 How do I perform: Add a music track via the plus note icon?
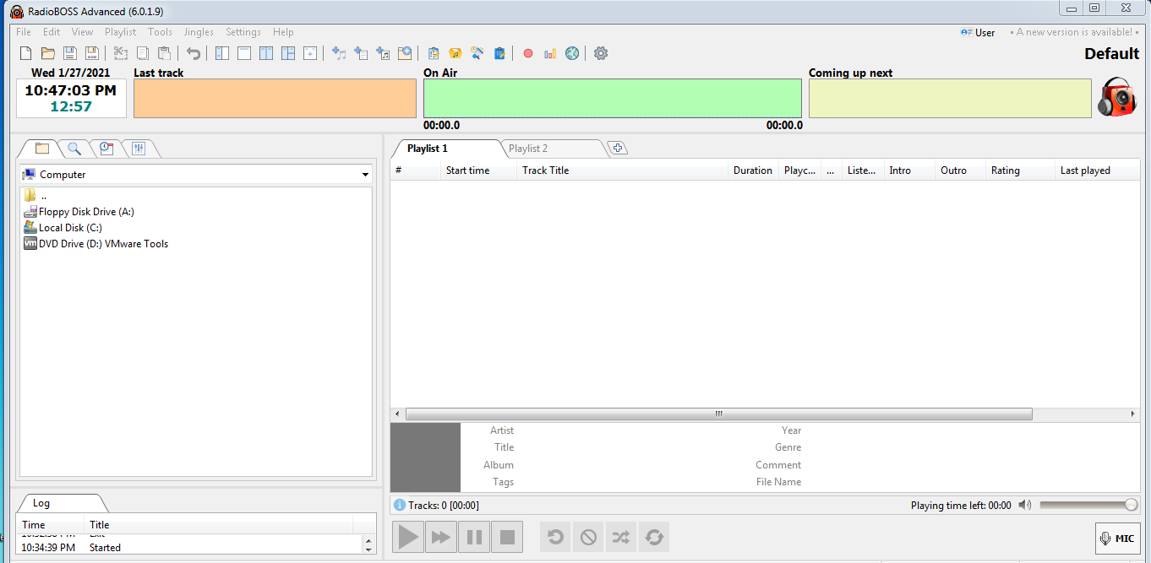(x=339, y=53)
